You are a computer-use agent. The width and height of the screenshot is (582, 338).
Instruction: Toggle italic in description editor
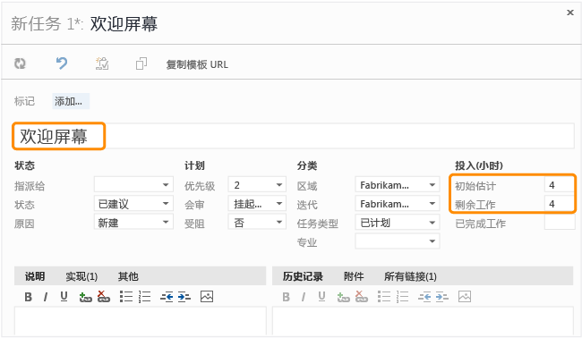point(46,297)
